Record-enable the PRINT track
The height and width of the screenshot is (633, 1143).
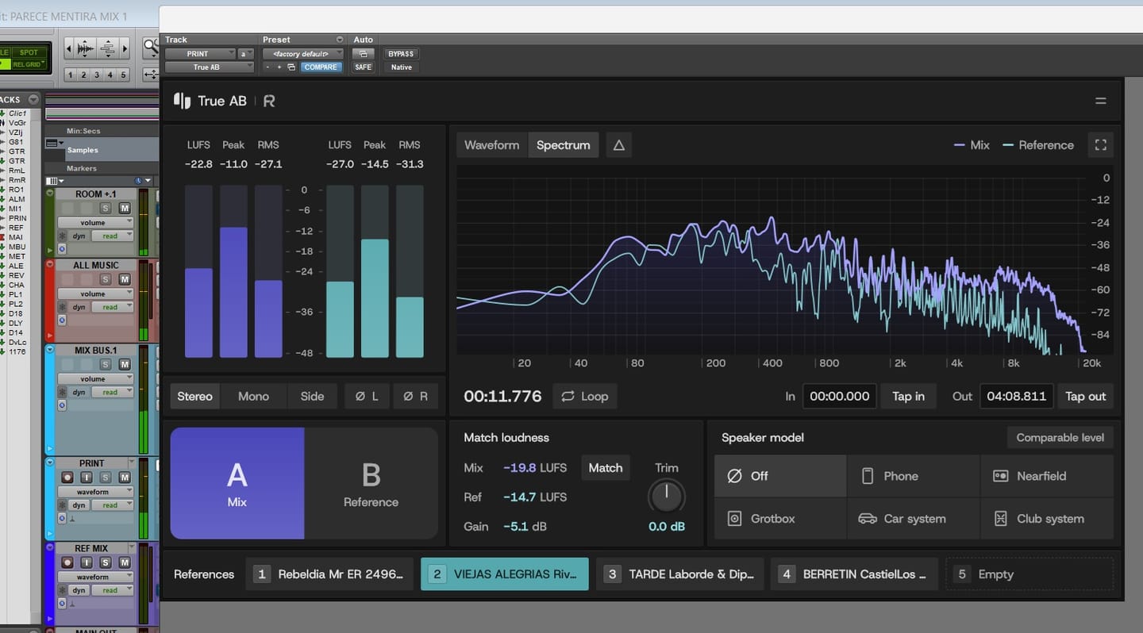(67, 478)
